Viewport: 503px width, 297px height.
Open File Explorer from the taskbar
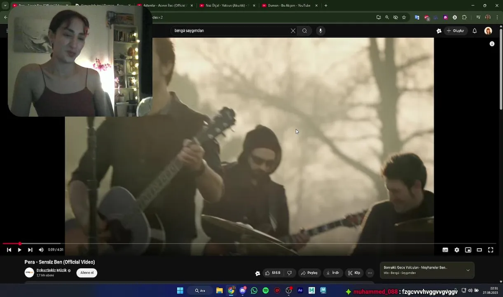click(220, 290)
